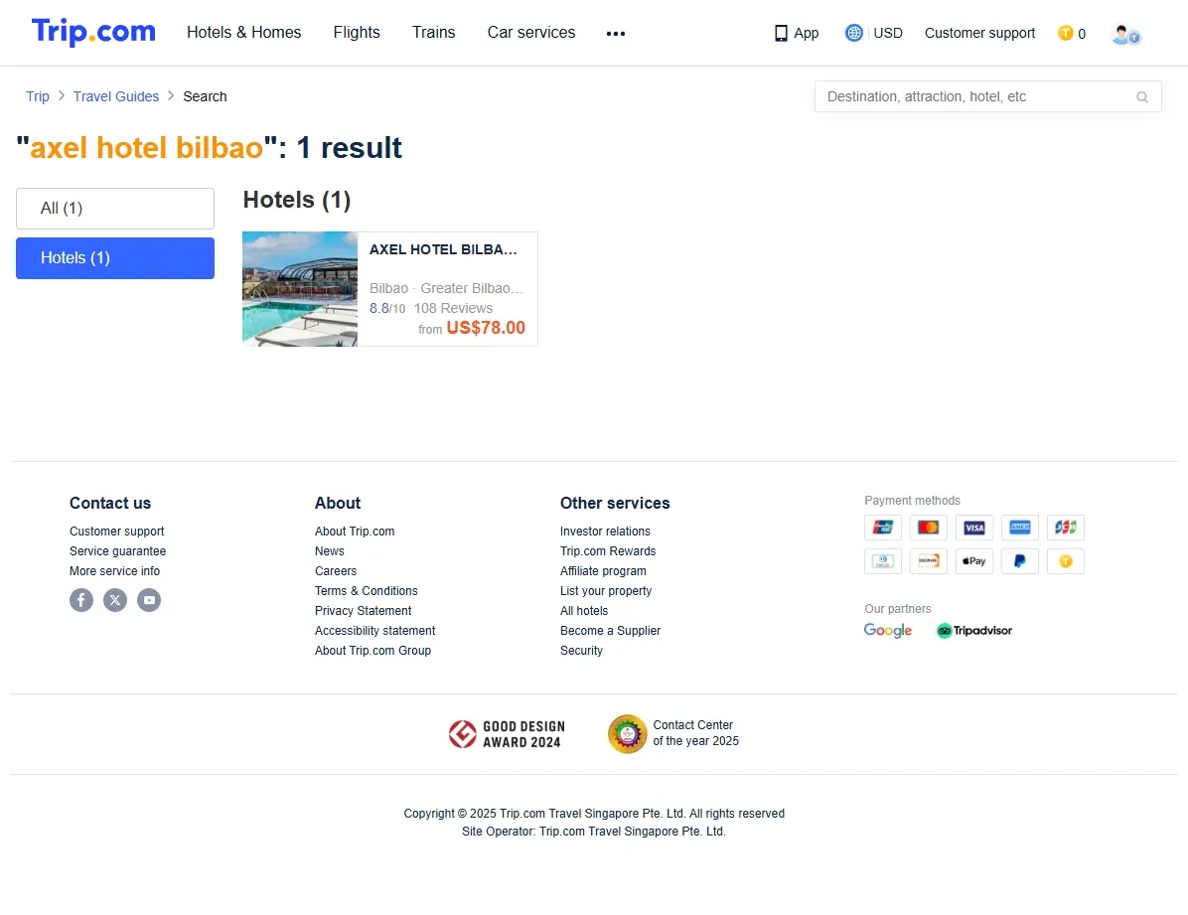Click the search magnifier icon
The height and width of the screenshot is (915, 1188).
click(1141, 97)
